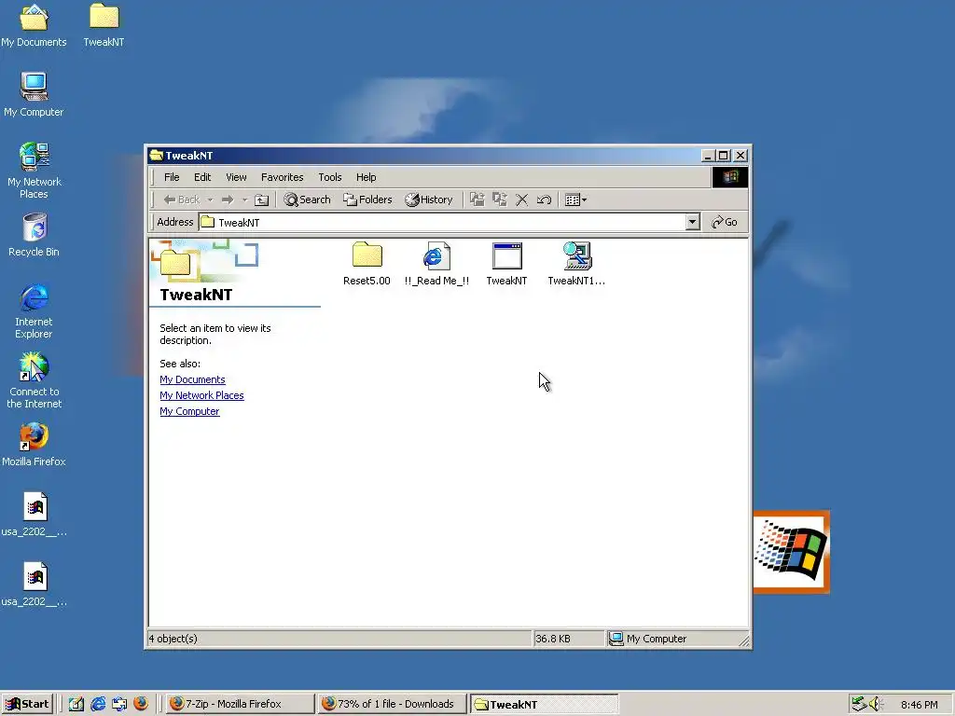Image resolution: width=955 pixels, height=716 pixels.
Task: Select TweakNT folder on desktop
Action: (104, 25)
